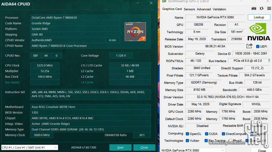Click the NVIDIA SLI value Disabled
Viewport: 272px width, 152px height.
tap(203, 126)
